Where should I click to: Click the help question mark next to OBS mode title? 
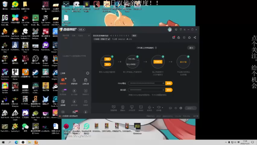pos(156,48)
